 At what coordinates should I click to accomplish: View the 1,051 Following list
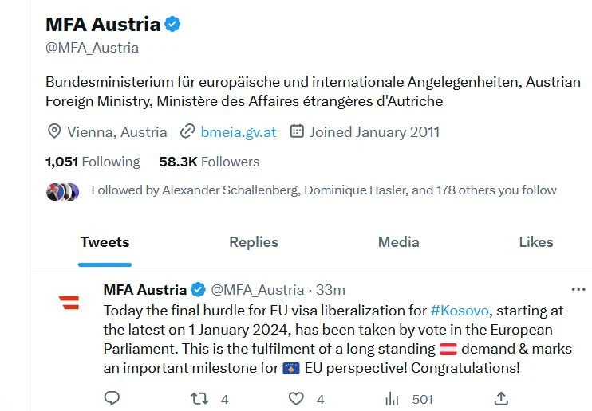click(93, 162)
